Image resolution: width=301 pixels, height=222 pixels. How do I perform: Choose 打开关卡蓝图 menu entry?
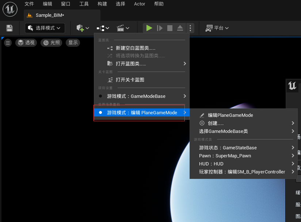pos(142,80)
